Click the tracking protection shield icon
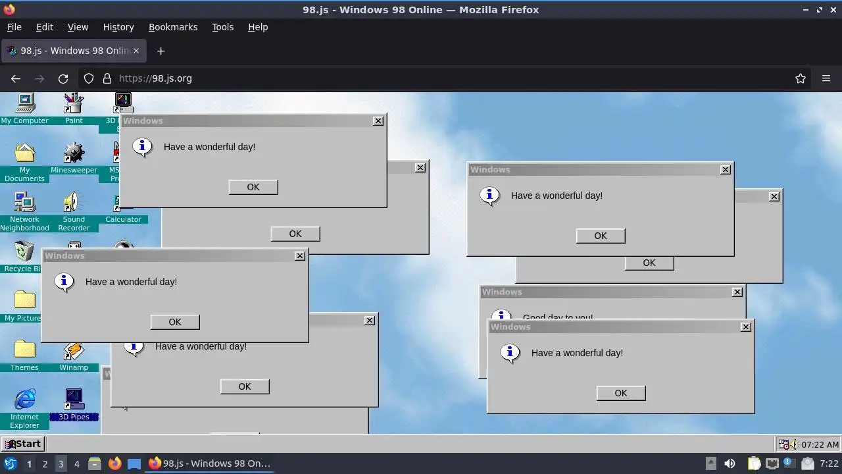The width and height of the screenshot is (842, 474). coord(89,78)
